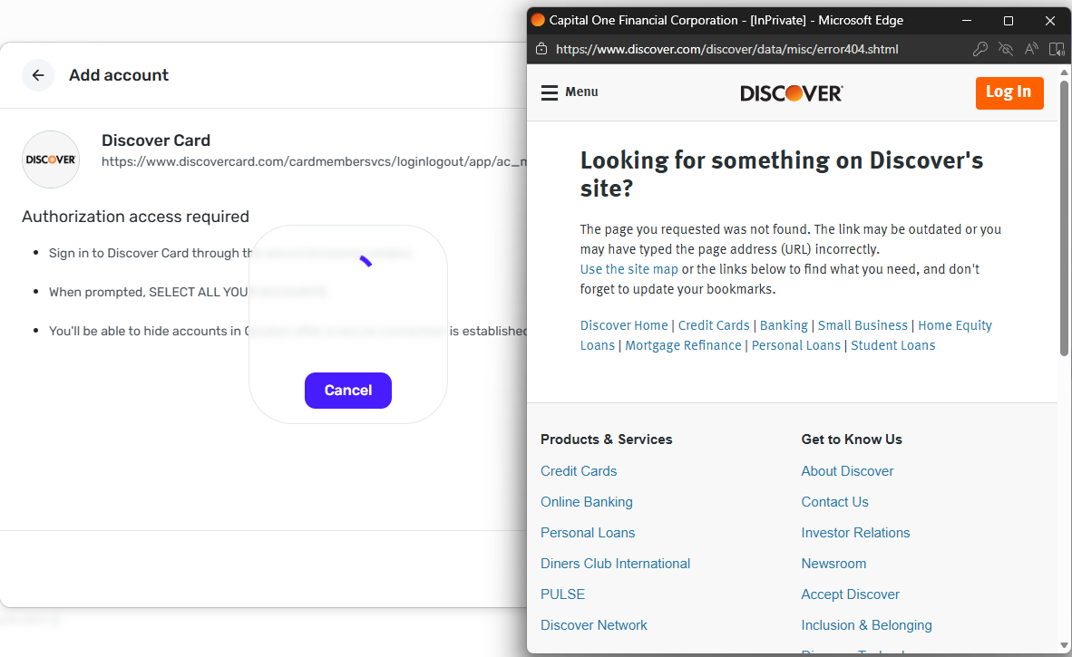The width and height of the screenshot is (1072, 657).
Task: Go to Student Loans link
Action: point(892,345)
